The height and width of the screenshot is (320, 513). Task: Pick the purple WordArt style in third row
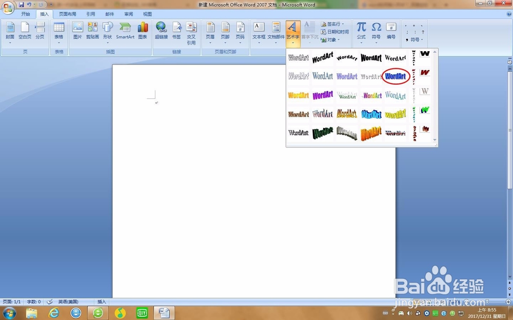323,95
